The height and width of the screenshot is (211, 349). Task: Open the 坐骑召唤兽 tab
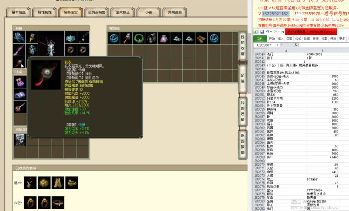pyautogui.click(x=97, y=12)
